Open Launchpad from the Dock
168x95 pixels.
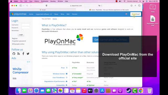tap(30, 91)
